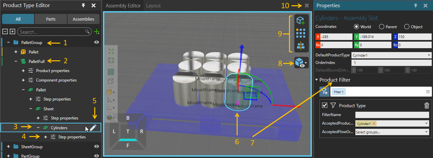Click the Filter 1 tag
The height and width of the screenshot is (158, 433).
click(339, 92)
